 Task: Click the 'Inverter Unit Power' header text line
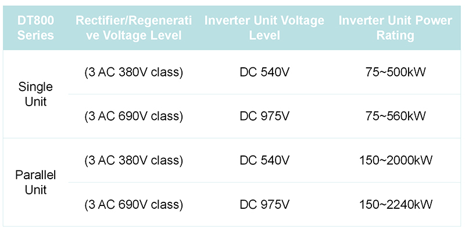(x=395, y=21)
